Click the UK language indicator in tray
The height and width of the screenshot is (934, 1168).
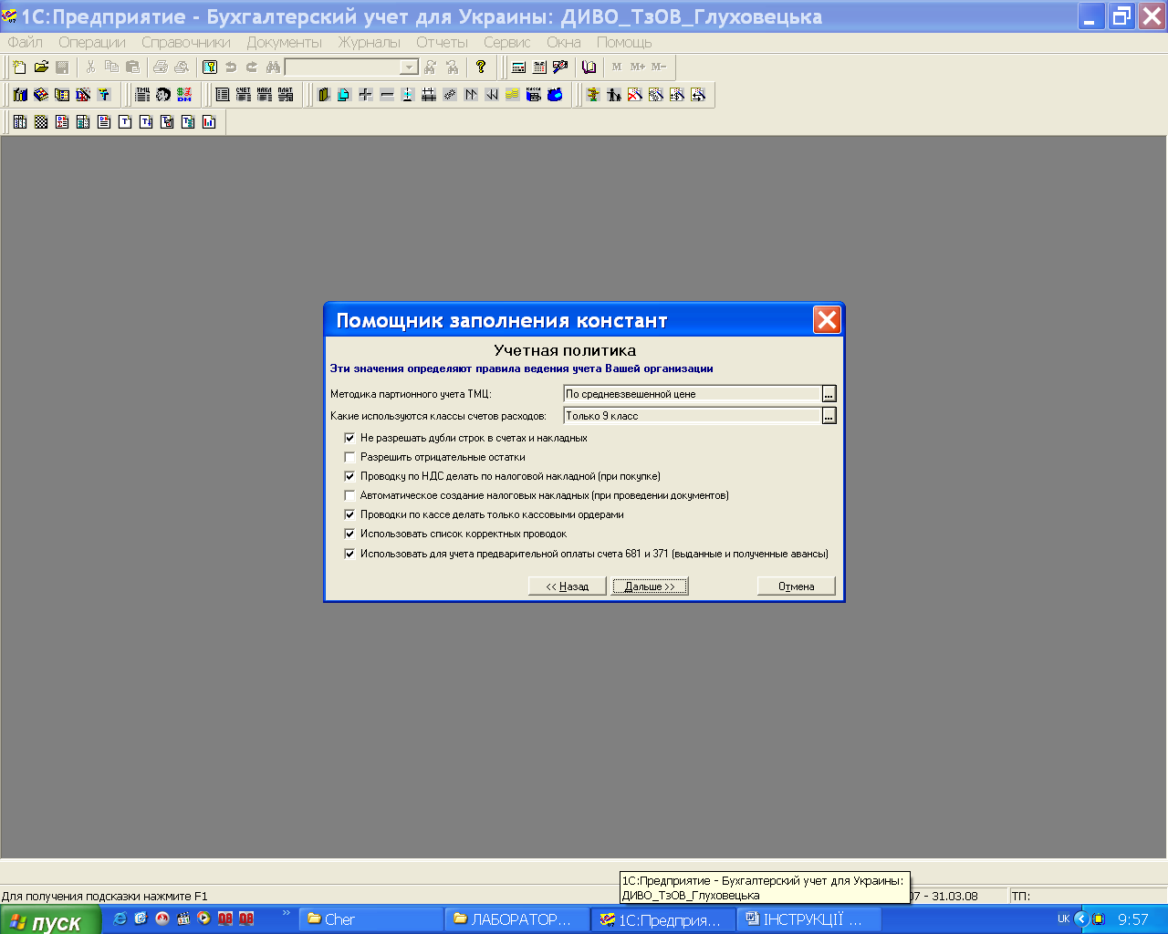(1063, 919)
